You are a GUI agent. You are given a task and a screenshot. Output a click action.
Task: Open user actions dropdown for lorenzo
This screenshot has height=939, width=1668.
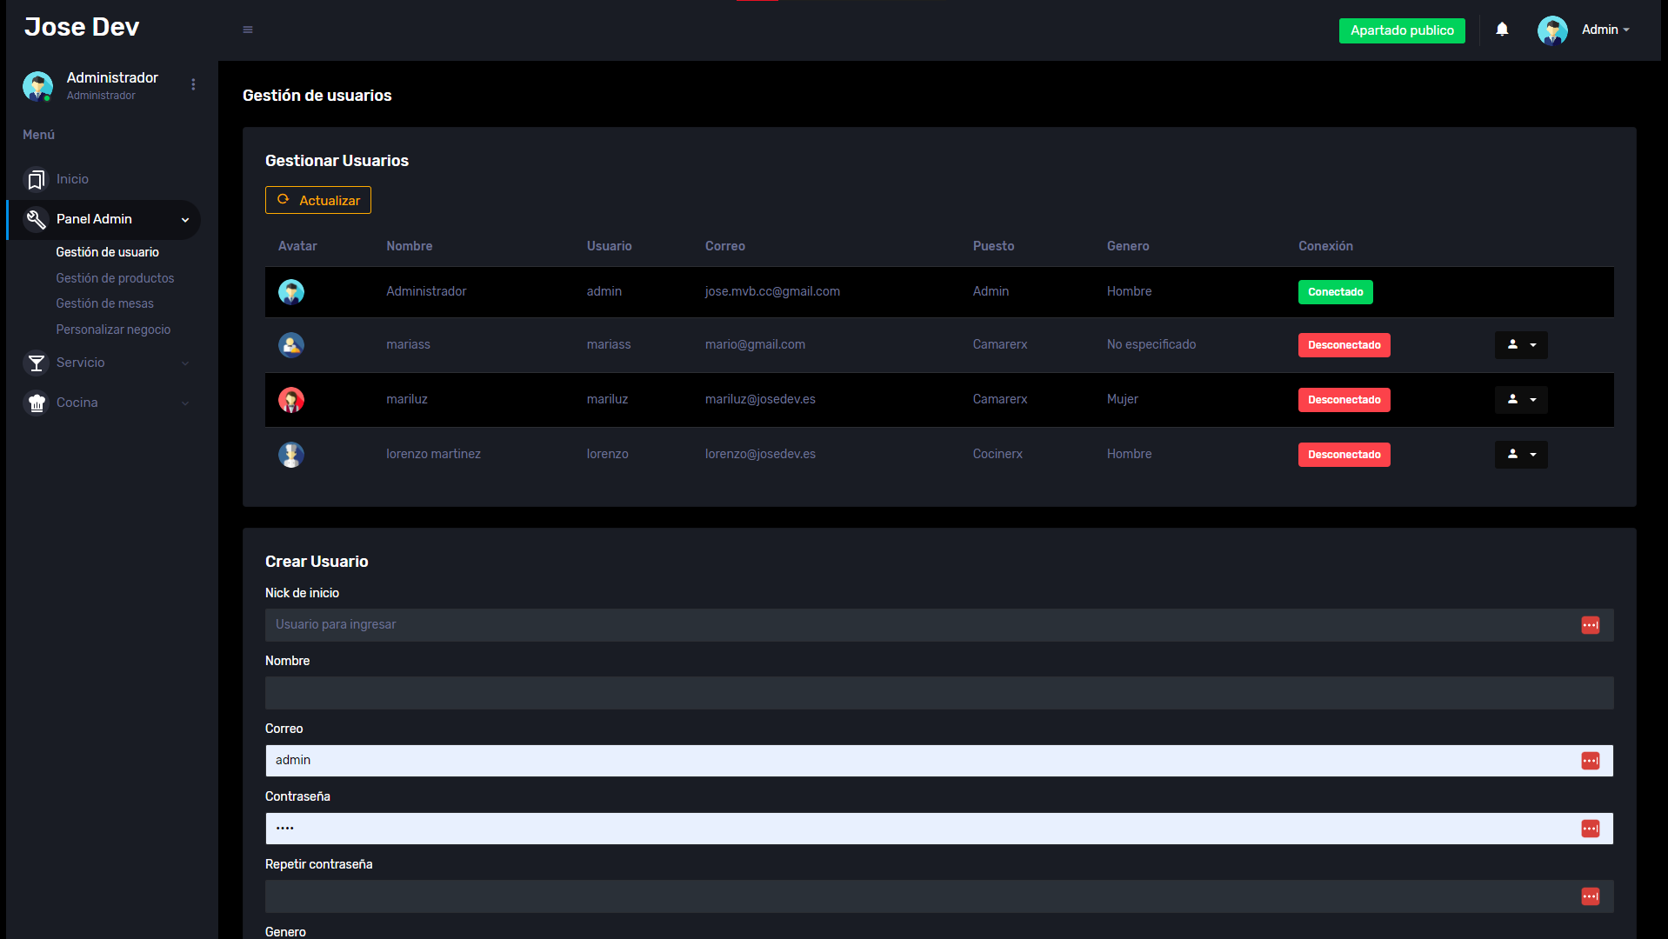pos(1520,455)
